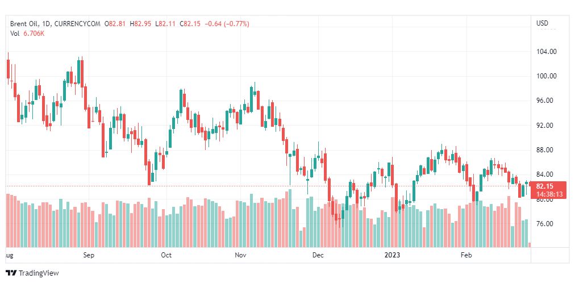
Task: Click the TradingView logo icon
Action: pyautogui.click(x=11, y=273)
